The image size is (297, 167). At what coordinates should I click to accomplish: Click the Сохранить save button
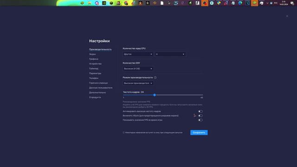pos(199,133)
